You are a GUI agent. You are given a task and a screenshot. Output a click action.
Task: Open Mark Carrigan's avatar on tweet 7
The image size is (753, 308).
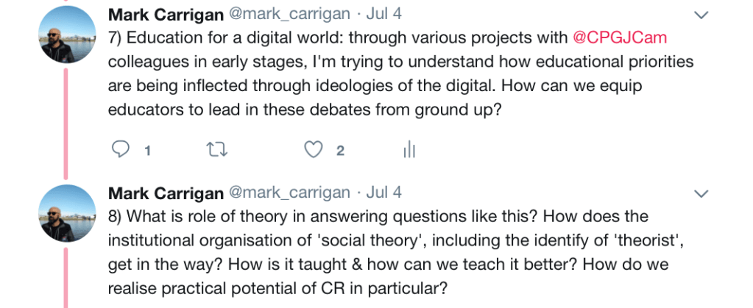click(x=67, y=35)
